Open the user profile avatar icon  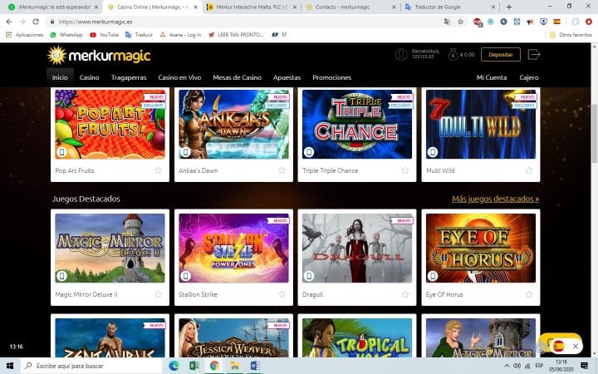pyautogui.click(x=401, y=54)
